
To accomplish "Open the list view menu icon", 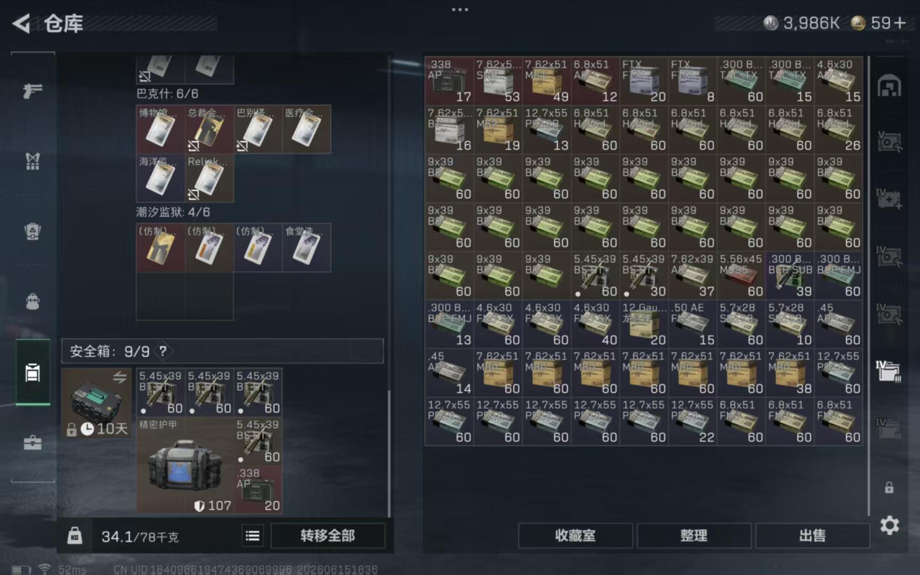I will [x=252, y=536].
